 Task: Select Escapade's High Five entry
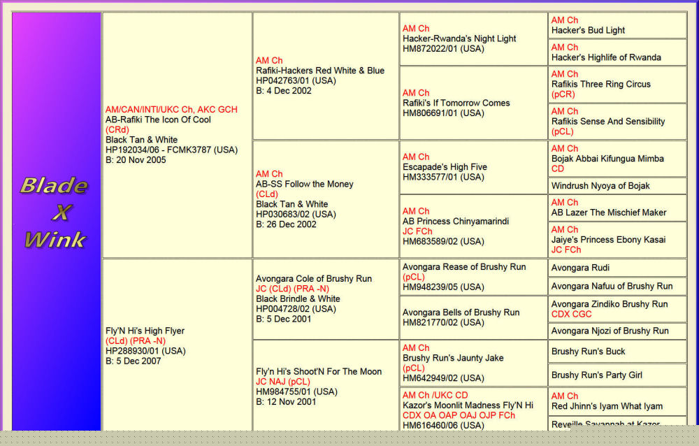coord(445,167)
